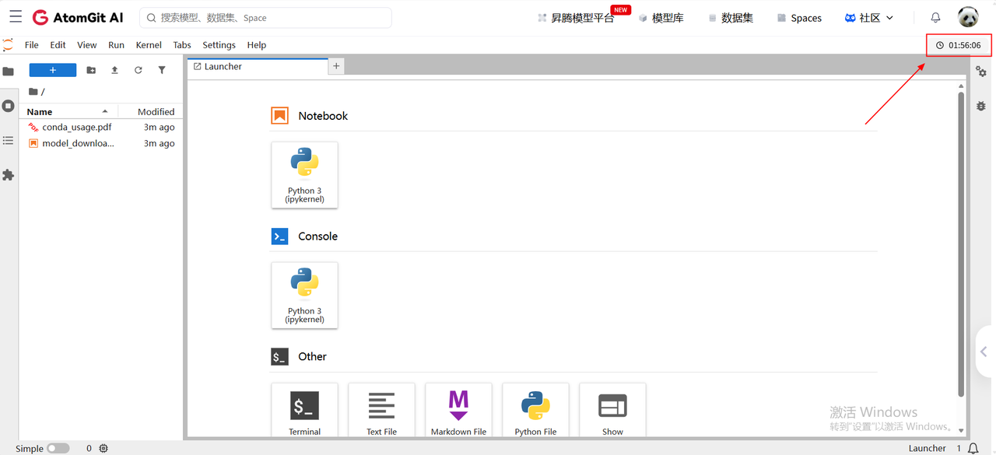Image resolution: width=996 pixels, height=455 pixels.
Task: Click scrollbar down arrow in launcher
Action: click(x=961, y=430)
